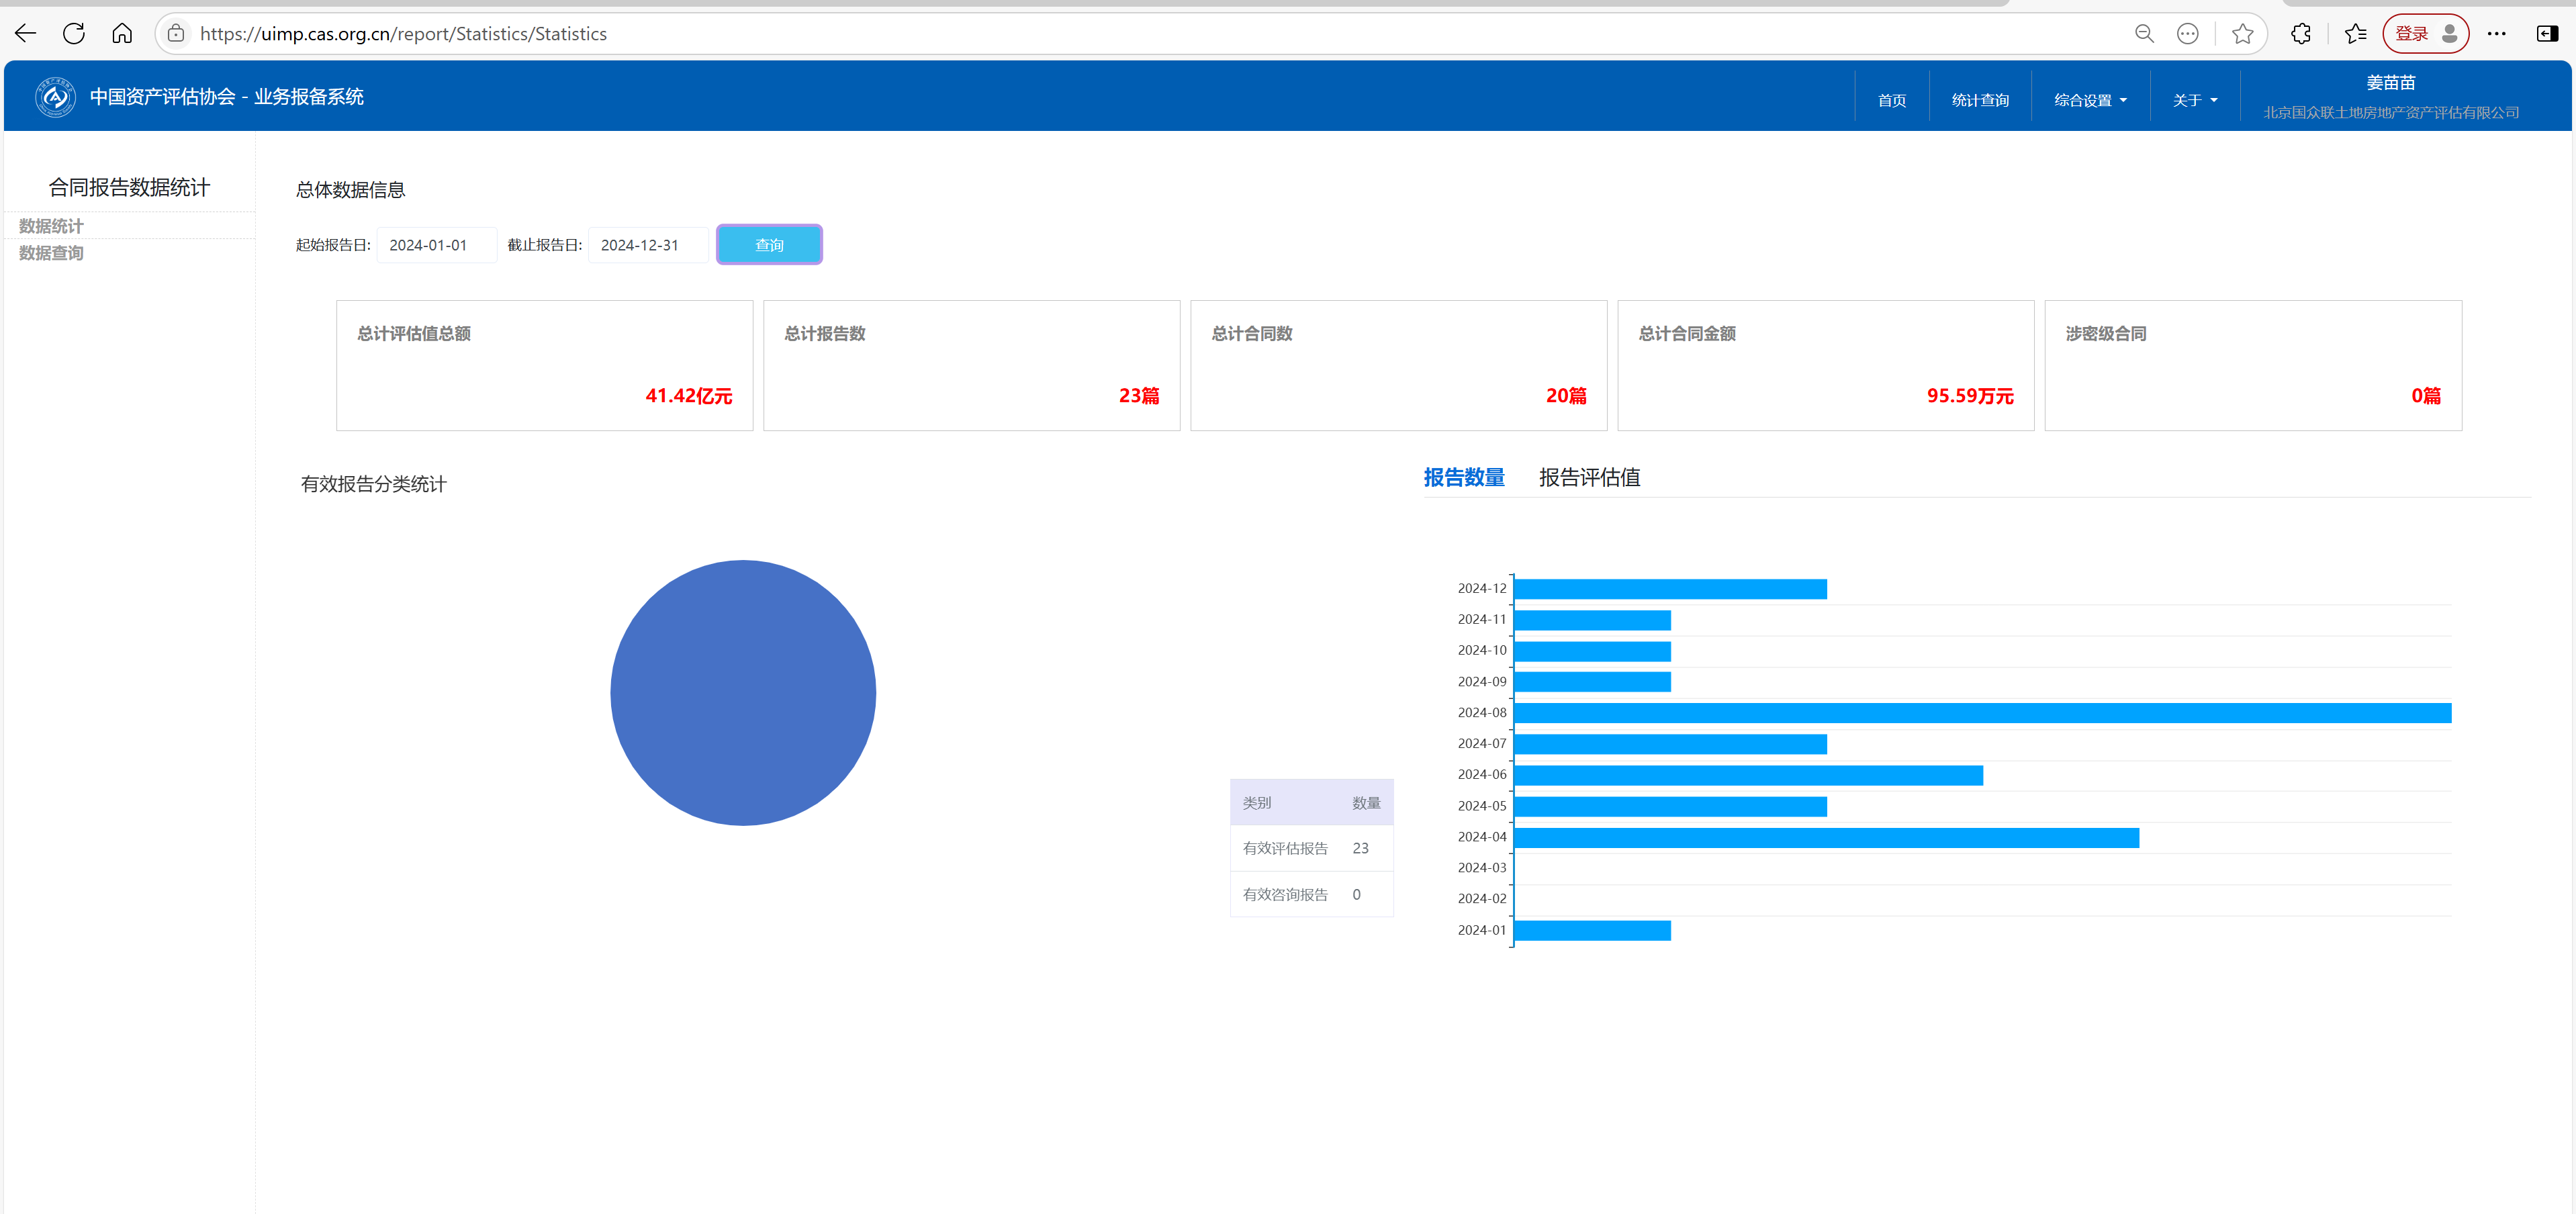The image size is (2576, 1214).
Task: Open browser settings three-dots menu
Action: click(2496, 34)
